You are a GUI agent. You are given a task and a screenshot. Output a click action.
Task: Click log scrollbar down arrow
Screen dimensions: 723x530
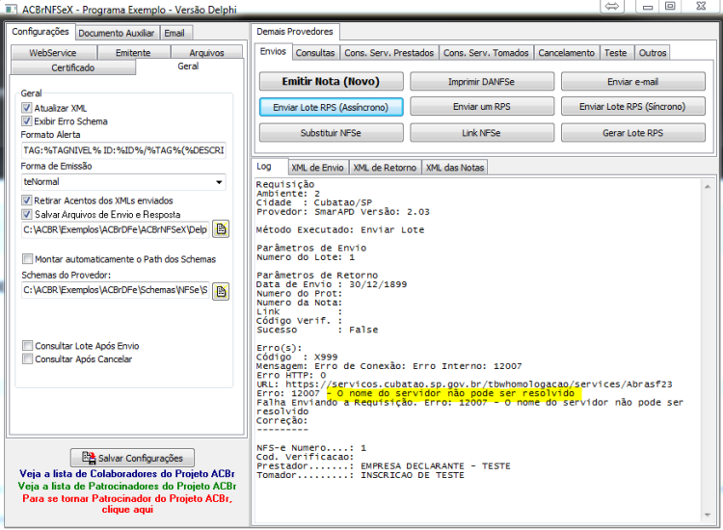(x=708, y=515)
